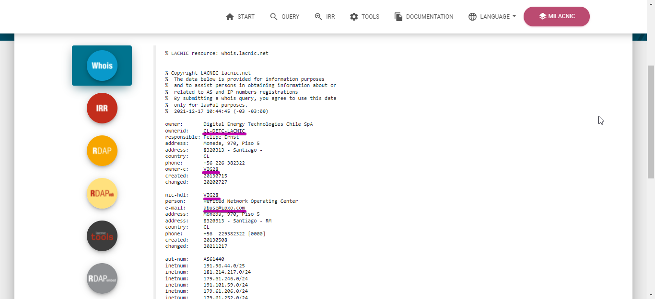Click the gear icon beside TOOLS
Screen dimensions: 655x299
click(x=354, y=17)
